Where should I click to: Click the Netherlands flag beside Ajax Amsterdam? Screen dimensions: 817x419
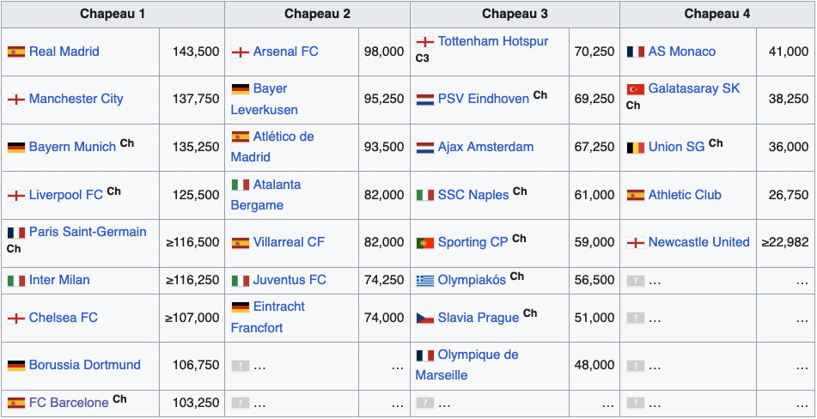pos(425,147)
